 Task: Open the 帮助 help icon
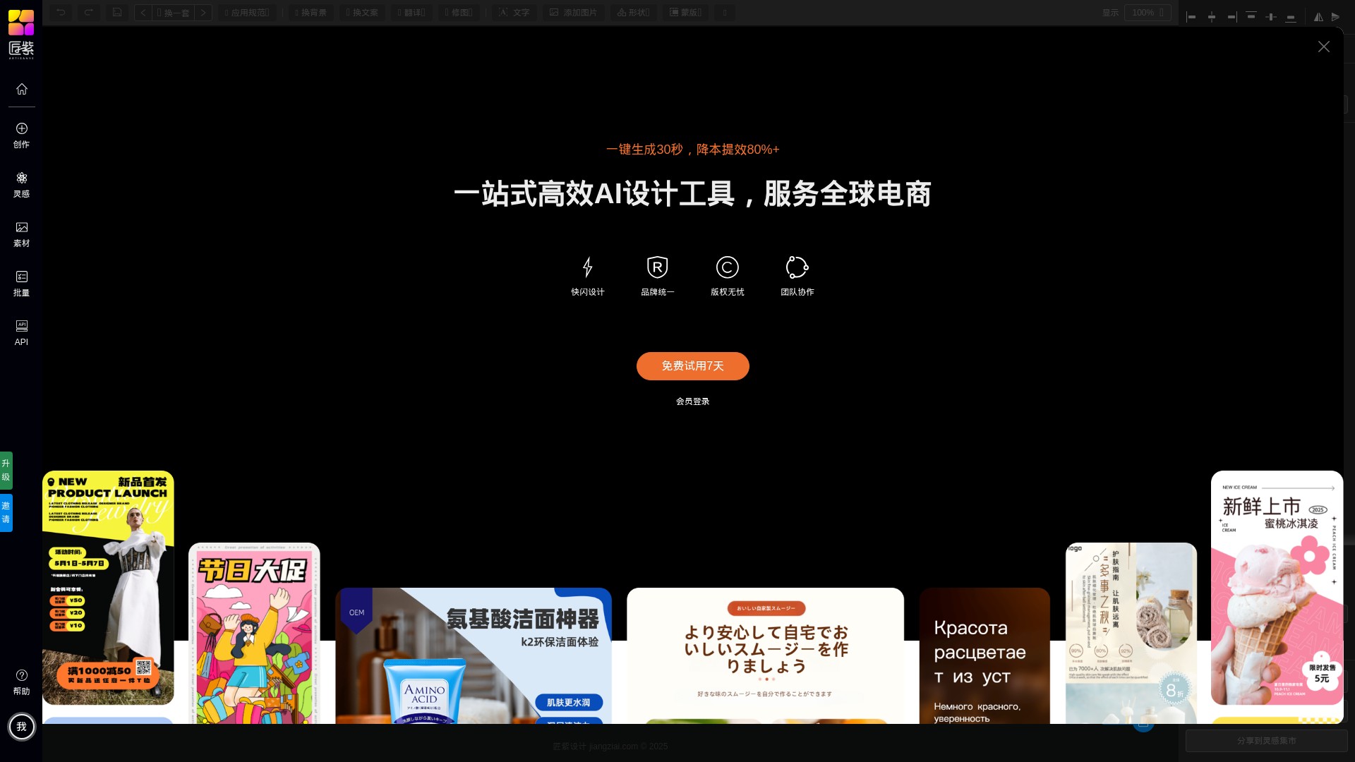point(21,682)
